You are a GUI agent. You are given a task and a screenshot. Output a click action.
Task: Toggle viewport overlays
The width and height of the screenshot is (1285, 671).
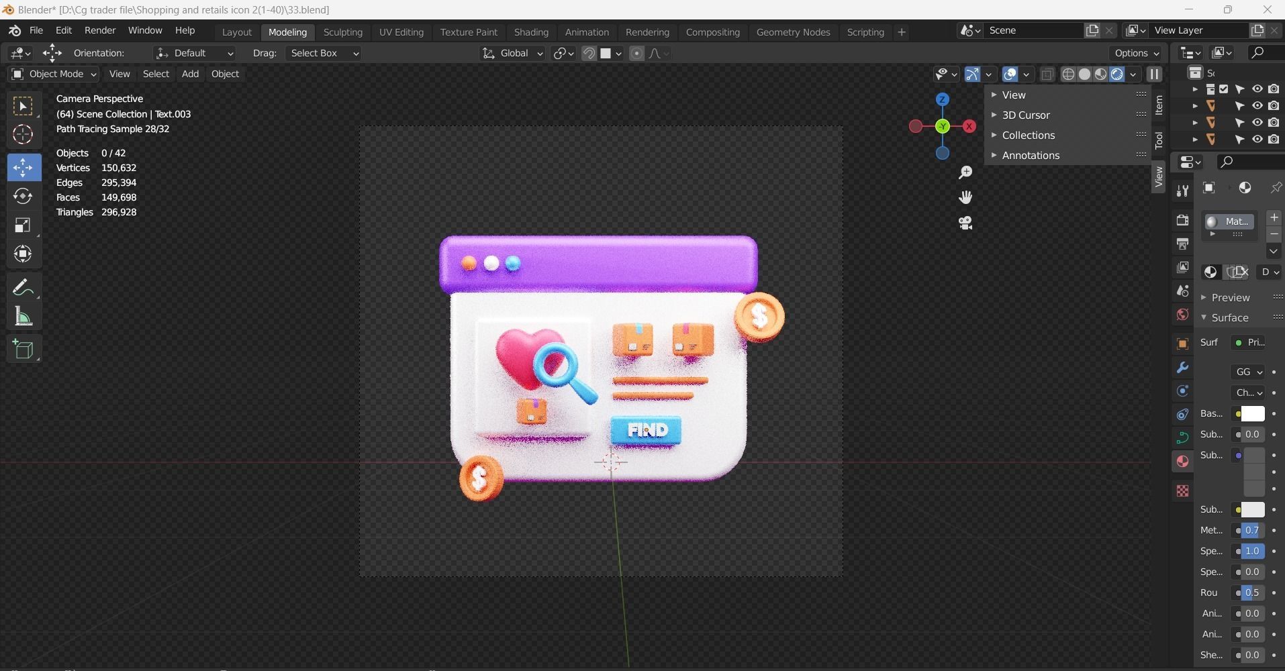(1010, 74)
